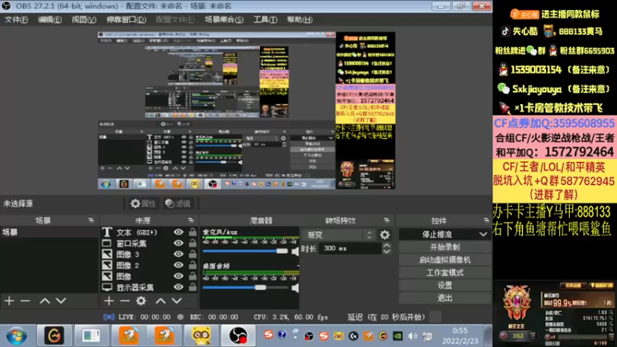
Task: Open OBS icon in the taskbar
Action: coord(238,336)
